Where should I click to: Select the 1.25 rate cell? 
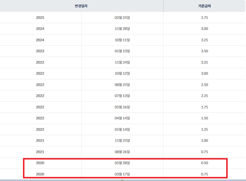pyautogui.click(x=204, y=129)
